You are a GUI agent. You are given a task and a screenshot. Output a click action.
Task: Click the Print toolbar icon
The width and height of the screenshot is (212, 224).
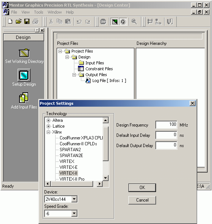35,22
